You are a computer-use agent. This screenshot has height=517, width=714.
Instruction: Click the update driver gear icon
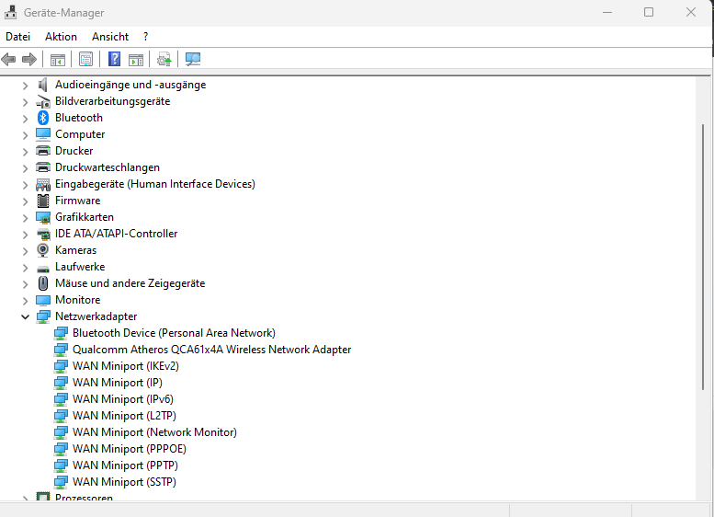coord(164,59)
